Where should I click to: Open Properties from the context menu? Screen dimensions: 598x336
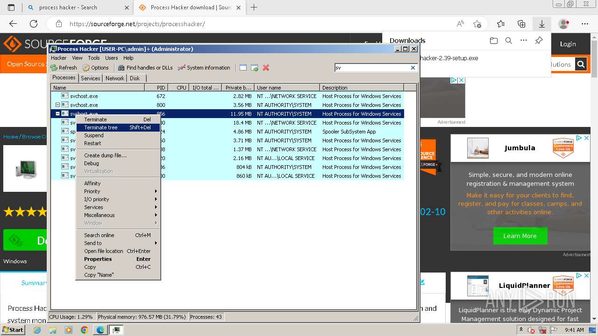118,259
